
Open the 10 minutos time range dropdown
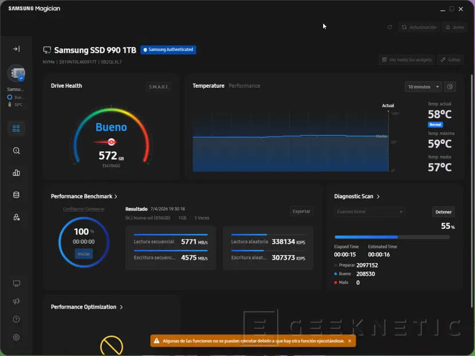[x=423, y=87]
